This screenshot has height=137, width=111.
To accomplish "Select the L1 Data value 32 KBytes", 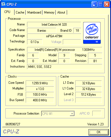I will tap(89, 83).
